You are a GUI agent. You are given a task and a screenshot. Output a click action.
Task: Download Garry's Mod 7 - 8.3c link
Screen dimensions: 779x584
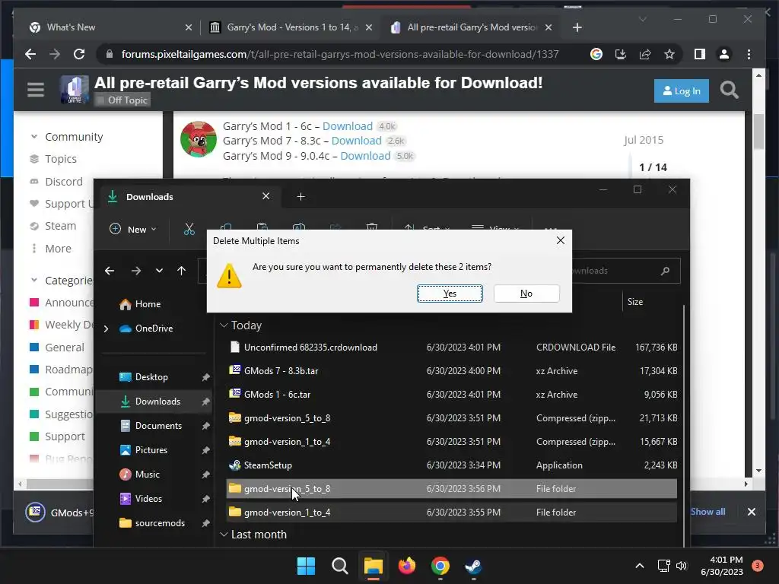(356, 141)
